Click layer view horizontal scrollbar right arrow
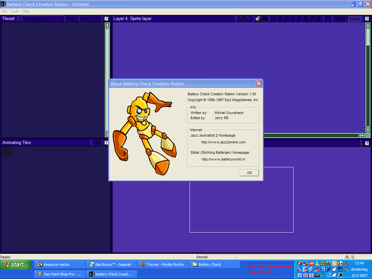This screenshot has height=279, width=372. [x=362, y=136]
